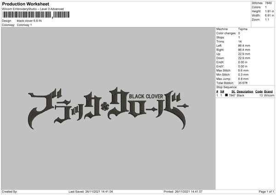Click the EndX value 0.00 in
276x195 pixels.
[x=243, y=62]
